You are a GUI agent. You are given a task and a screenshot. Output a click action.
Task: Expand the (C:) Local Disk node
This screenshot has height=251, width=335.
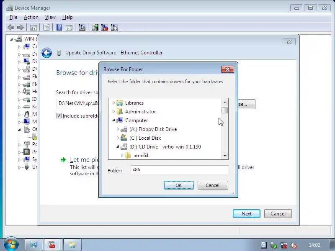click(118, 138)
